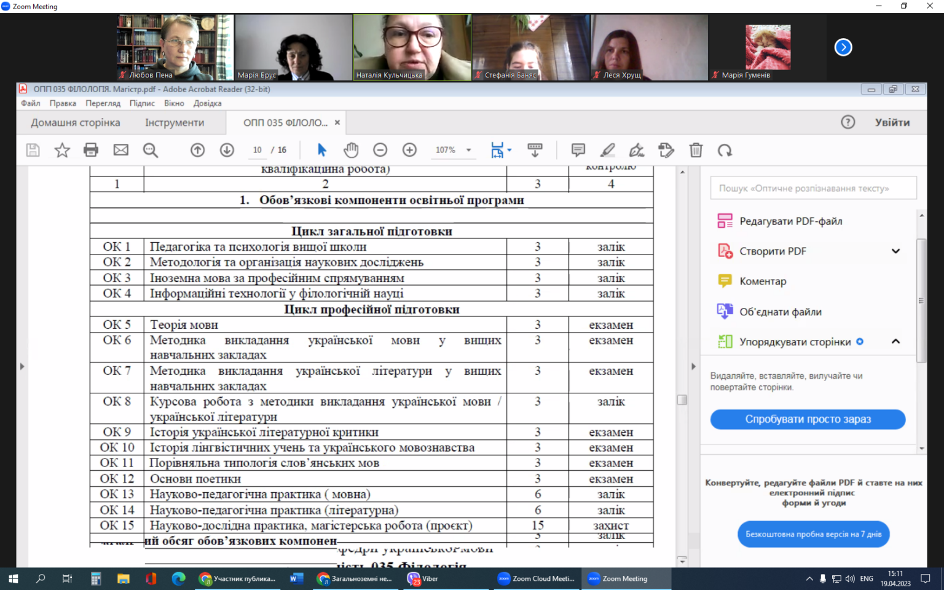Go to previous page arrow icon

click(x=197, y=150)
